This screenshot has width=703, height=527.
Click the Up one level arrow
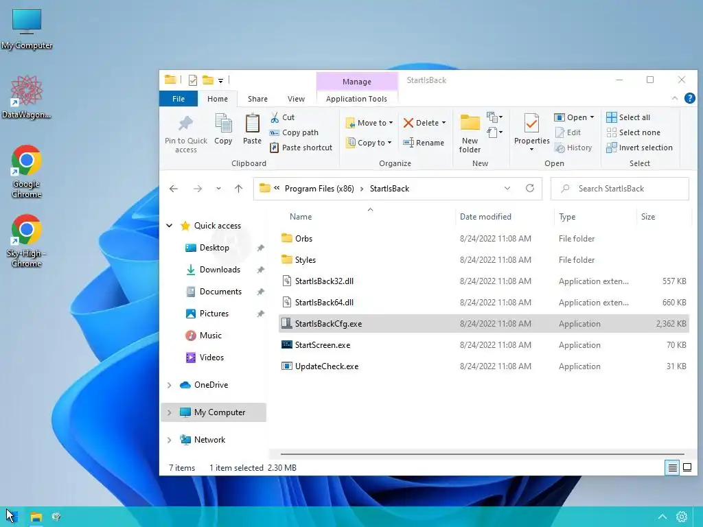(238, 189)
